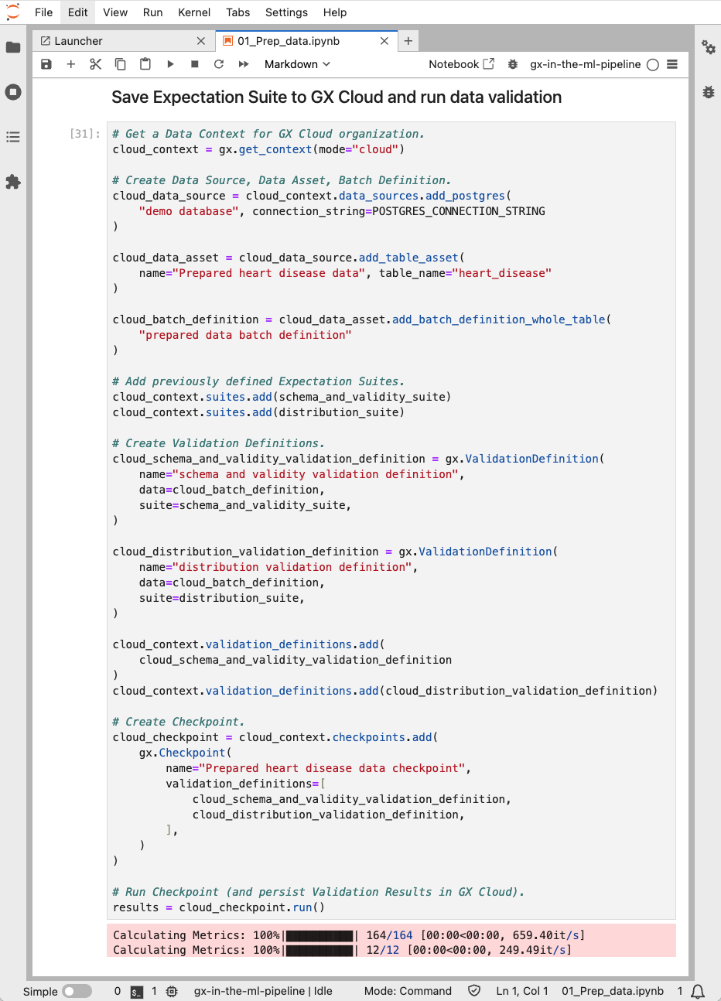Toggle Simple interface mode switch
This screenshot has height=1001, width=721.
coord(77,991)
